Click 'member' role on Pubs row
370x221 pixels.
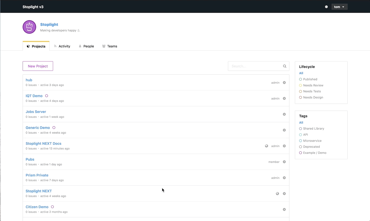(x=274, y=162)
